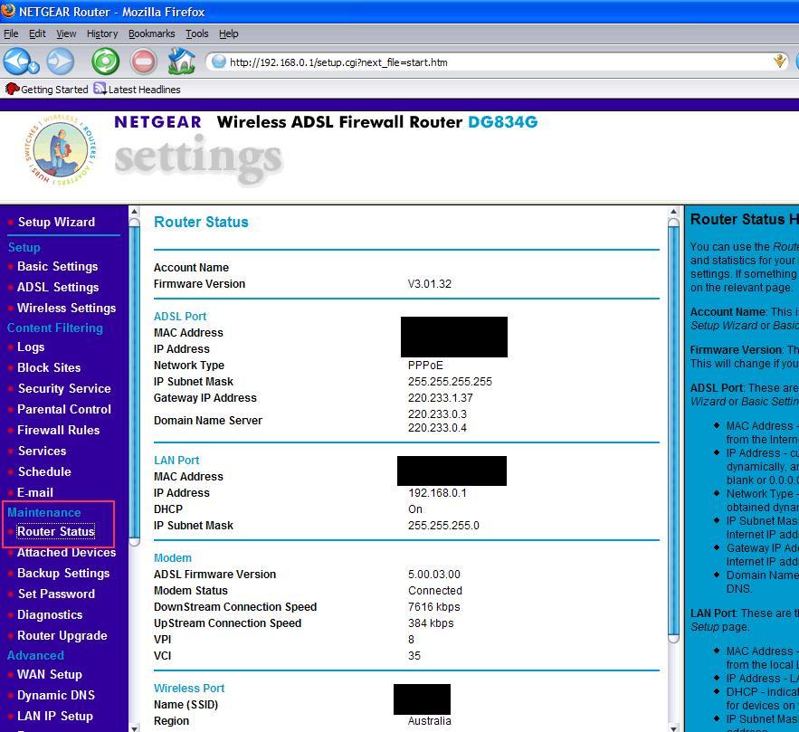Click the Netgear round logo image
799x732 pixels.
pyautogui.click(x=61, y=149)
